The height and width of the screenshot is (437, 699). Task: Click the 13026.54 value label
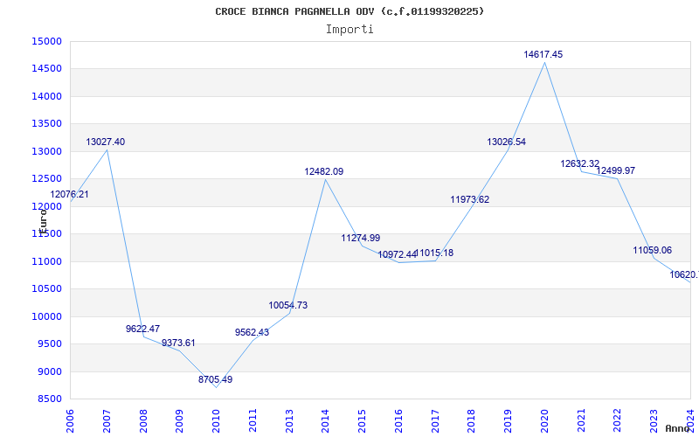coord(507,142)
